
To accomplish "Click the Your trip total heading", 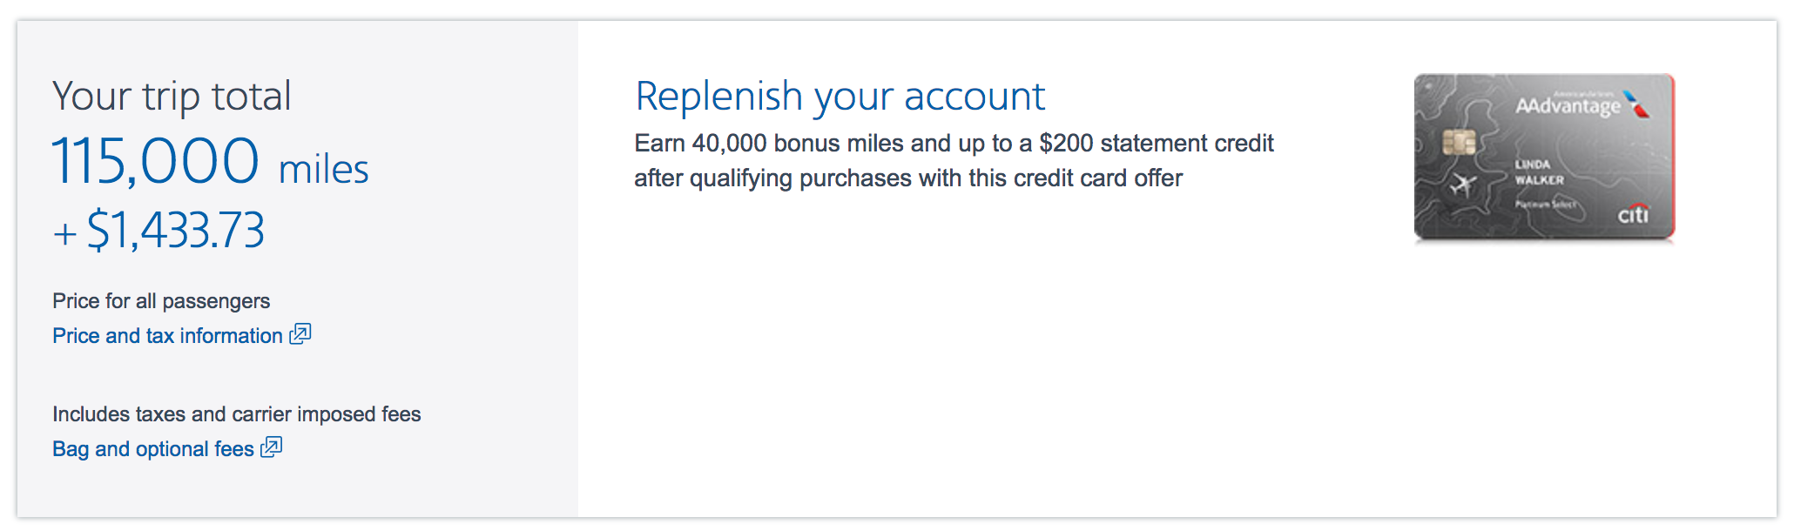I will (172, 96).
